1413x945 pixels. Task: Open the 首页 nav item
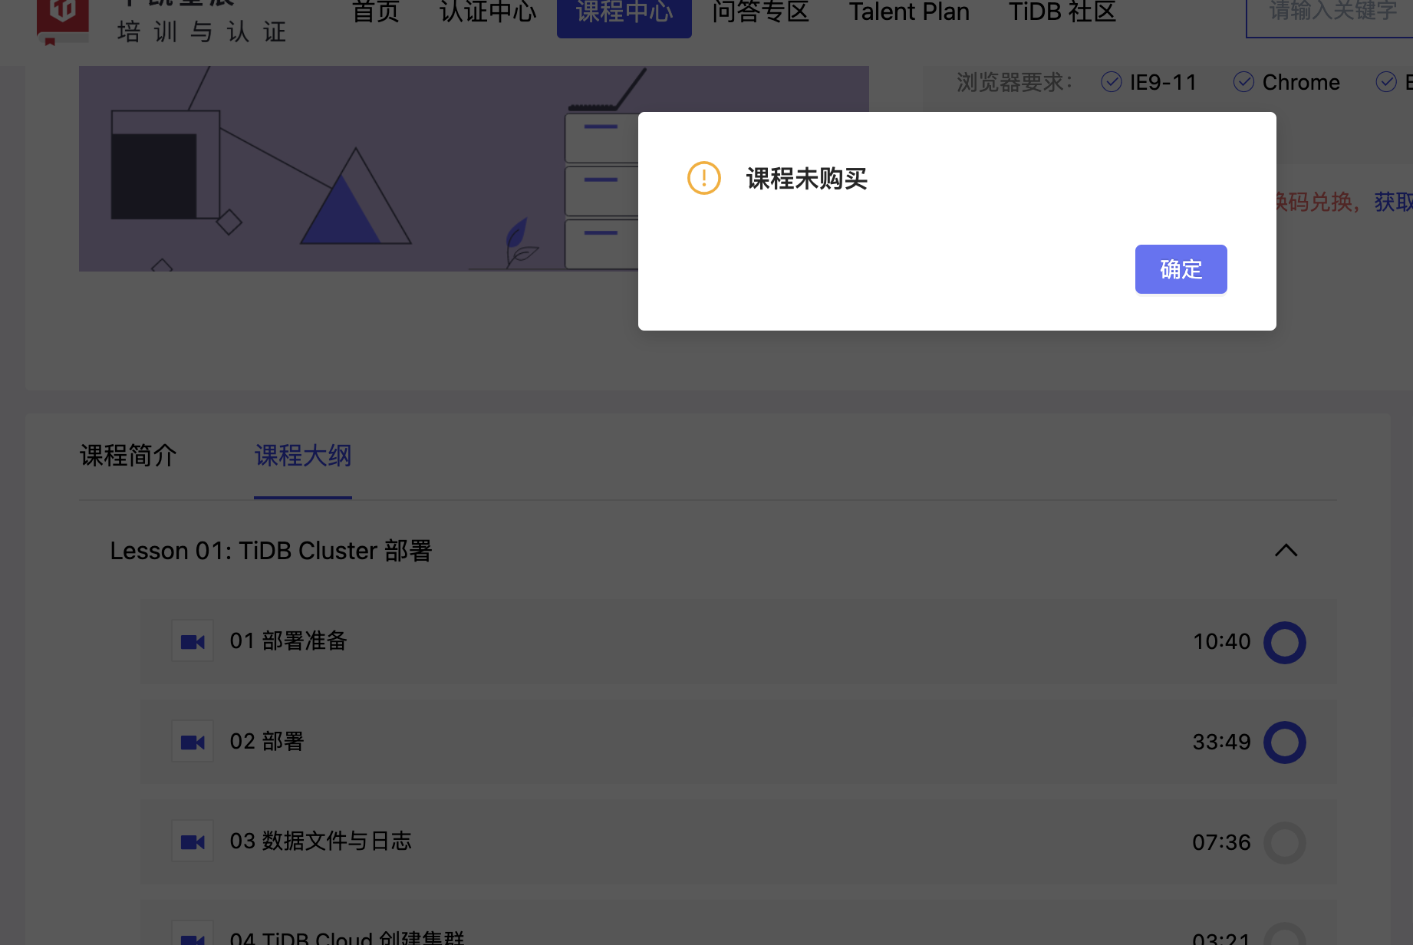[x=375, y=12]
